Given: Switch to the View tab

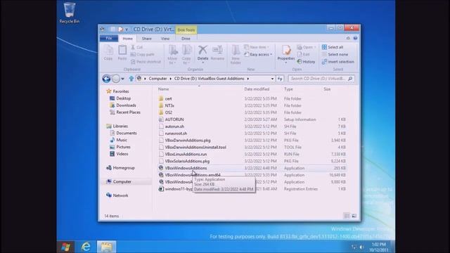Looking at the screenshot, I should 165,39.
